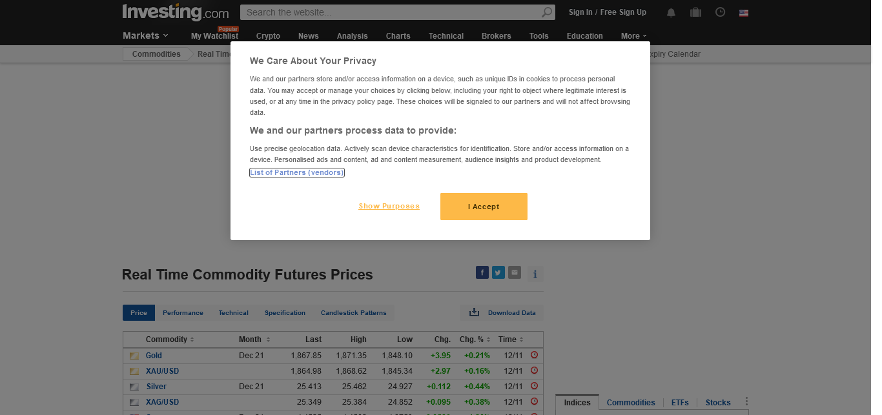Image resolution: width=882 pixels, height=415 pixels.
Task: Open the notifications bell icon
Action: [672, 12]
